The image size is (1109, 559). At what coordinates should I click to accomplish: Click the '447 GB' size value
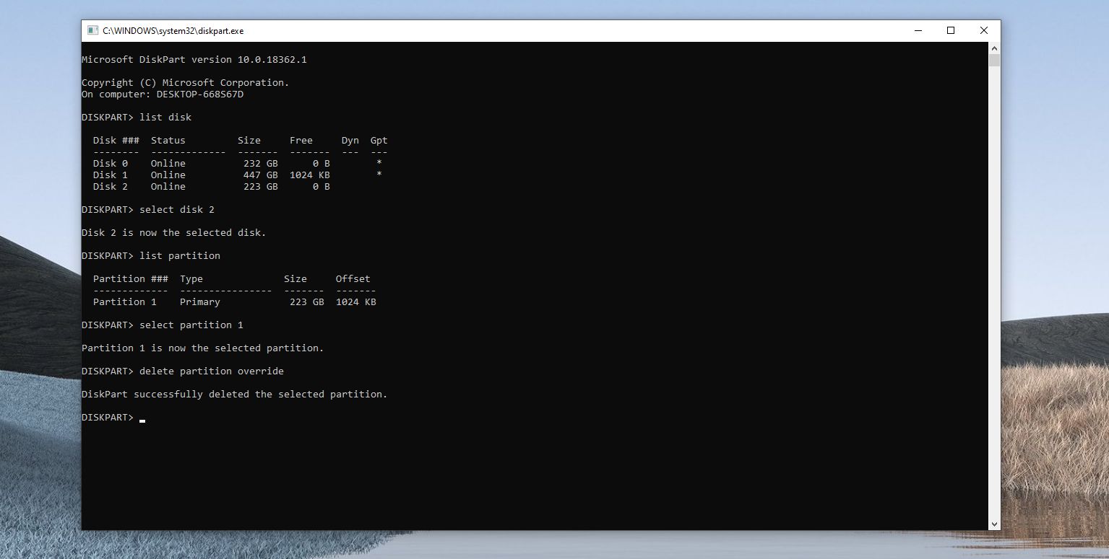click(x=261, y=175)
